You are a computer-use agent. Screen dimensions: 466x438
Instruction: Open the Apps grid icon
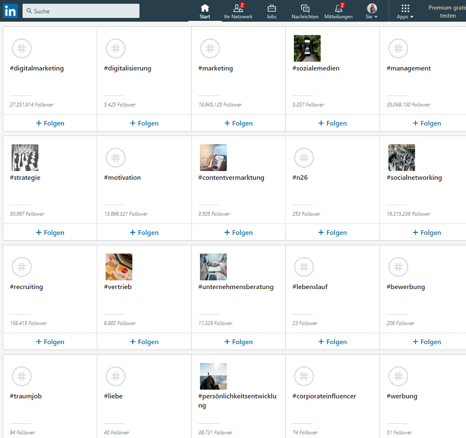click(x=405, y=8)
